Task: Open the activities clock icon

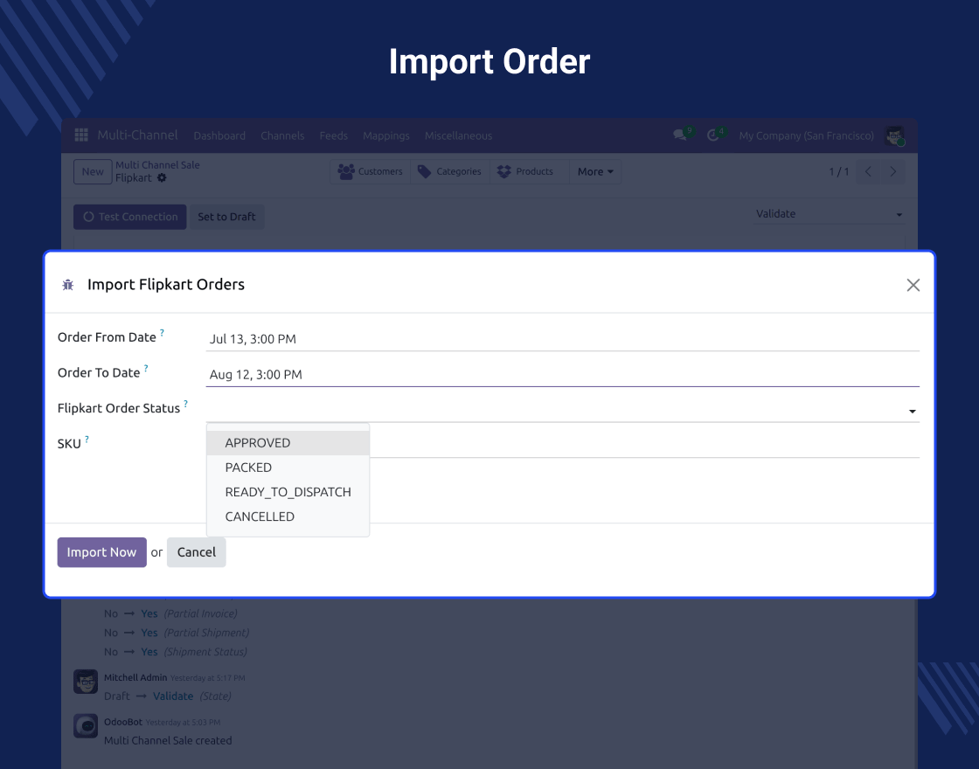Action: [713, 135]
